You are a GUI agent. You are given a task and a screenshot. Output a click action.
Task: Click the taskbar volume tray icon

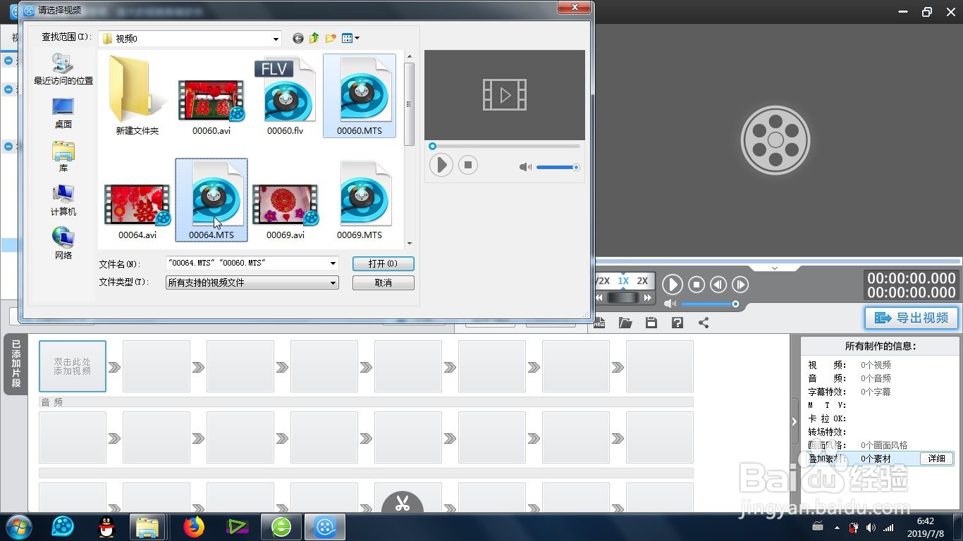[871, 528]
